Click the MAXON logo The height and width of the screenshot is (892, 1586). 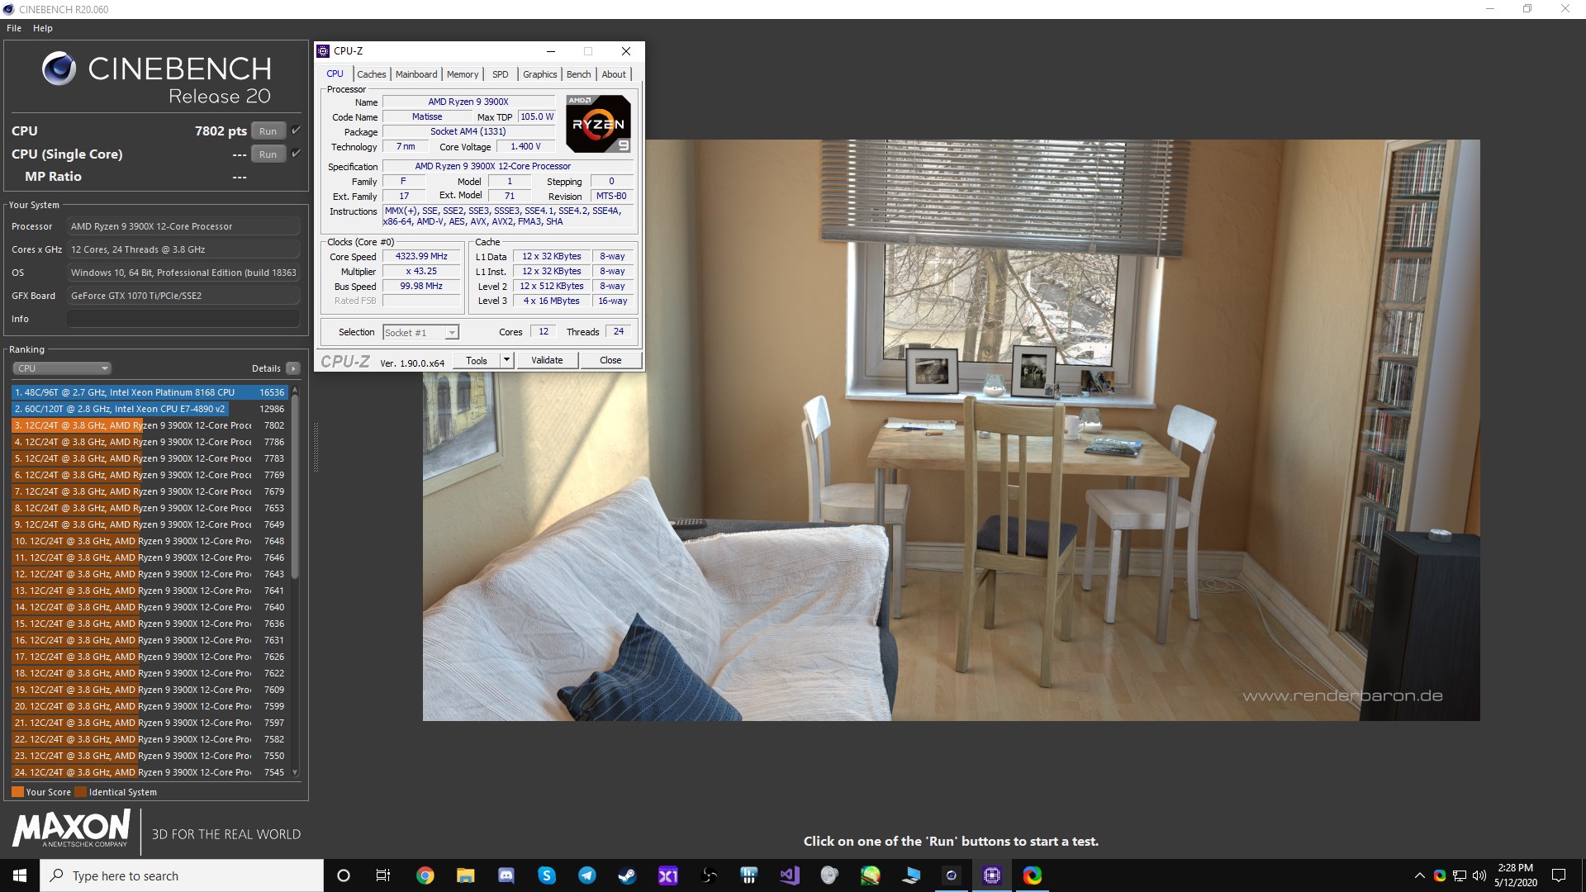click(71, 828)
